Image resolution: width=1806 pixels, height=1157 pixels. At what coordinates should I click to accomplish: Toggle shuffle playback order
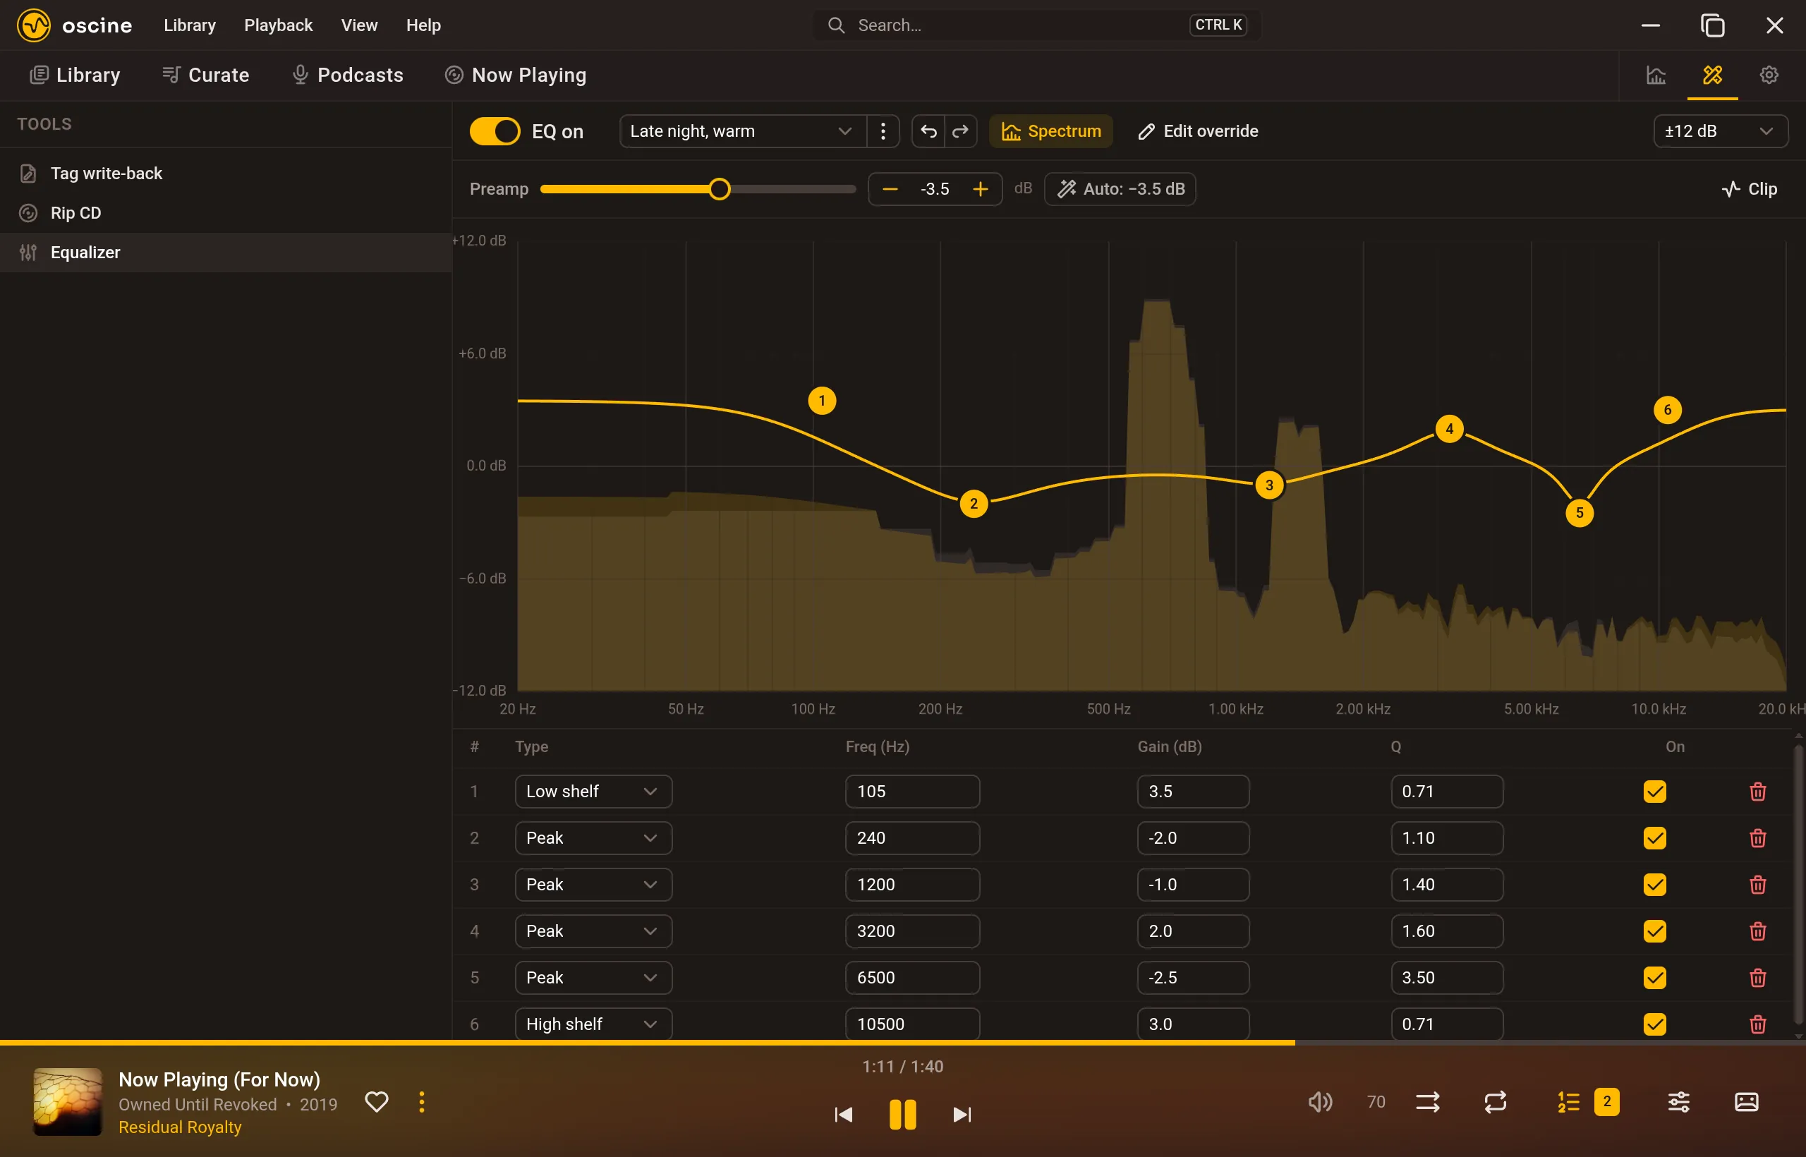tap(1427, 1102)
